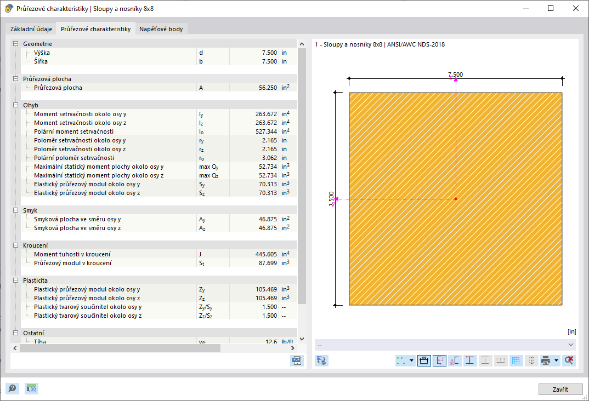The width and height of the screenshot is (589, 401).
Task: Click the printer icon
Action: [x=546, y=360]
